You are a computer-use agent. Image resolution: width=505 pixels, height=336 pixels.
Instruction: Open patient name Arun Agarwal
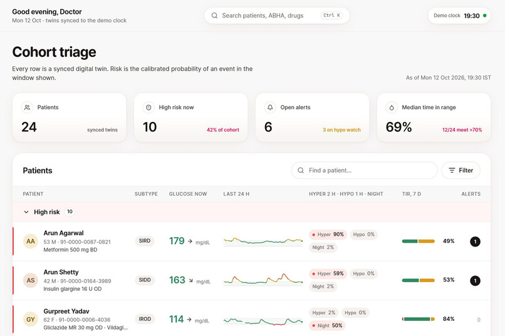click(63, 233)
